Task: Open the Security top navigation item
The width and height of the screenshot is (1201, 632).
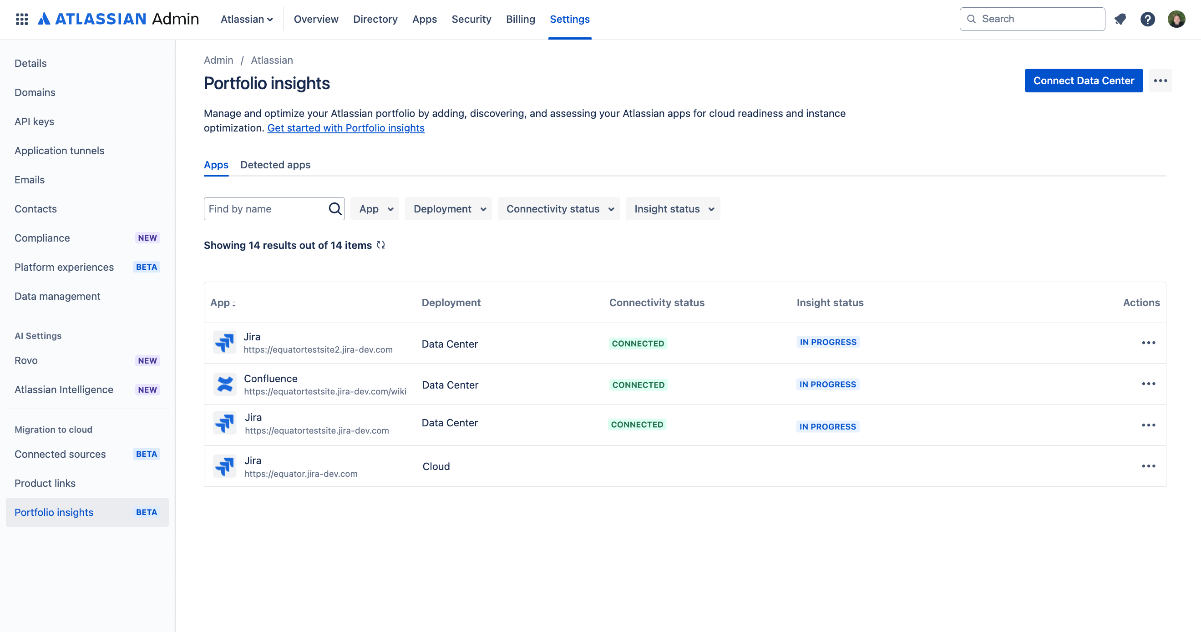Action: point(471,19)
